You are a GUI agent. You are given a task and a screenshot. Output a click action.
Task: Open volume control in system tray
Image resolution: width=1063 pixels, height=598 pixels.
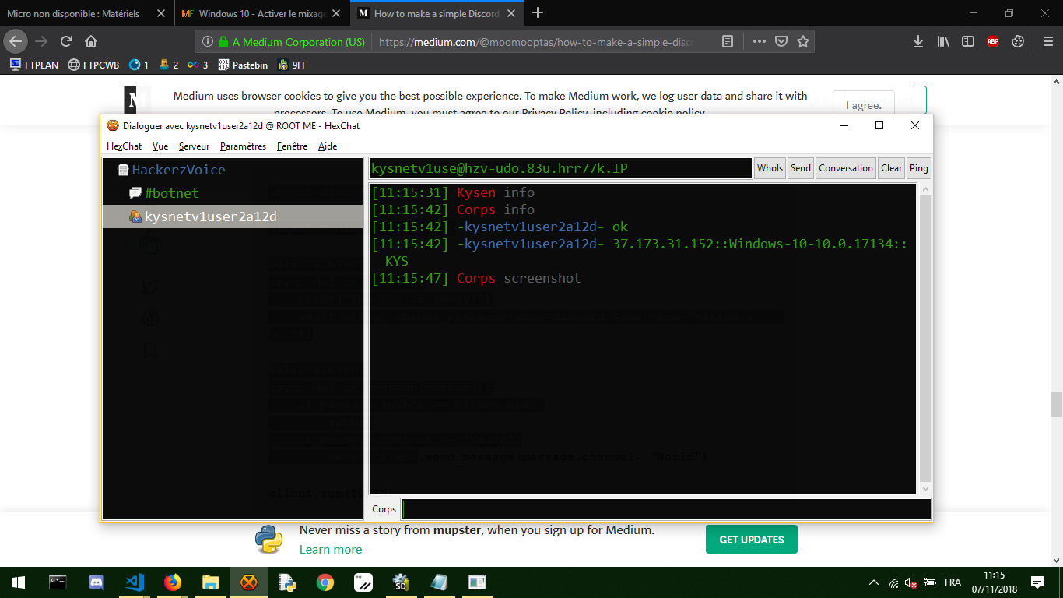[x=910, y=582]
